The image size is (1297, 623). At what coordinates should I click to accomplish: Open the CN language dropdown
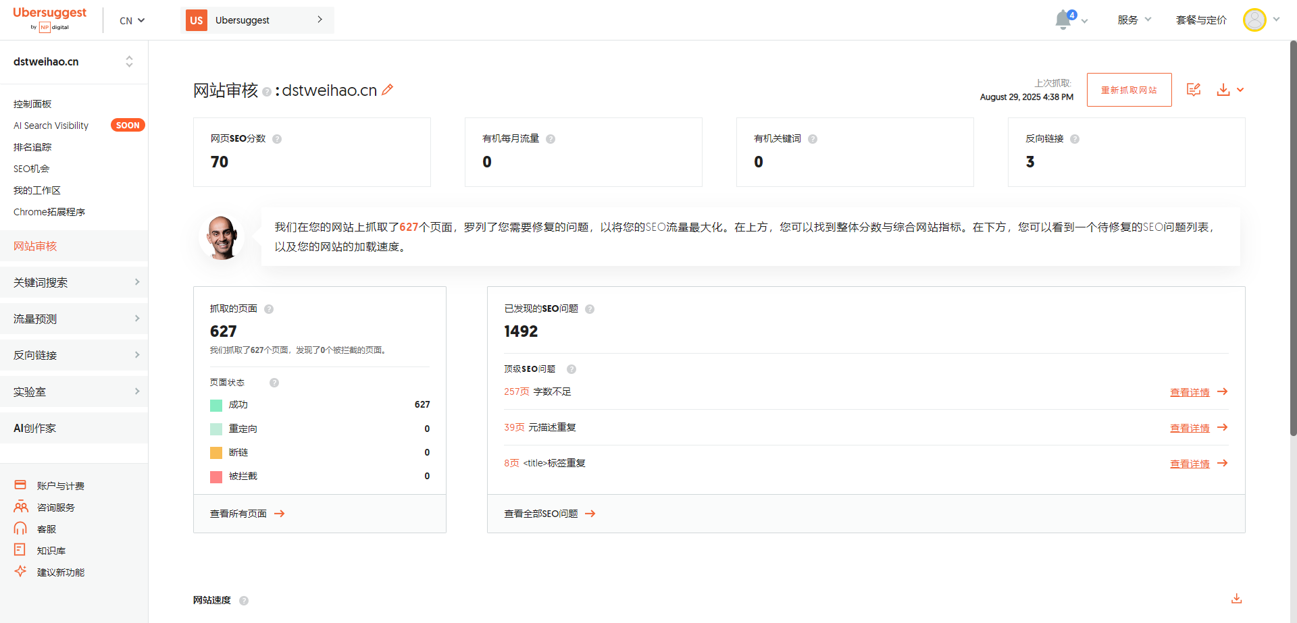coord(132,21)
